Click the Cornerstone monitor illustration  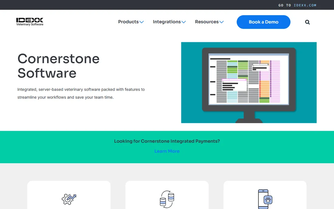point(249,82)
